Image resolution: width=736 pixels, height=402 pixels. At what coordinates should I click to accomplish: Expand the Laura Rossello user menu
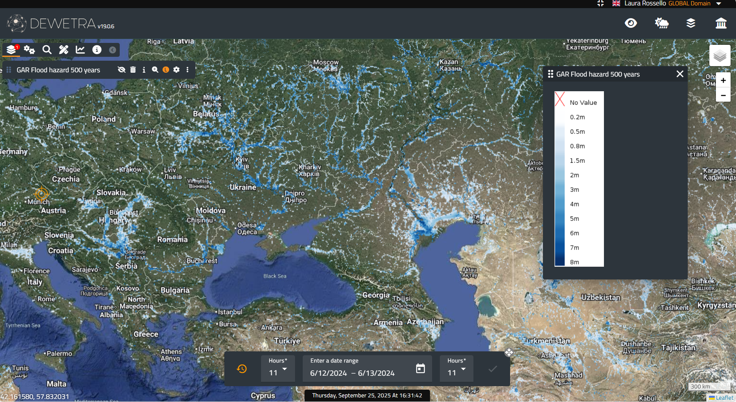coord(719,3)
